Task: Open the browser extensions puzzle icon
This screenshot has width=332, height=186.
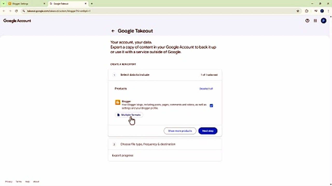Action: pos(307,11)
